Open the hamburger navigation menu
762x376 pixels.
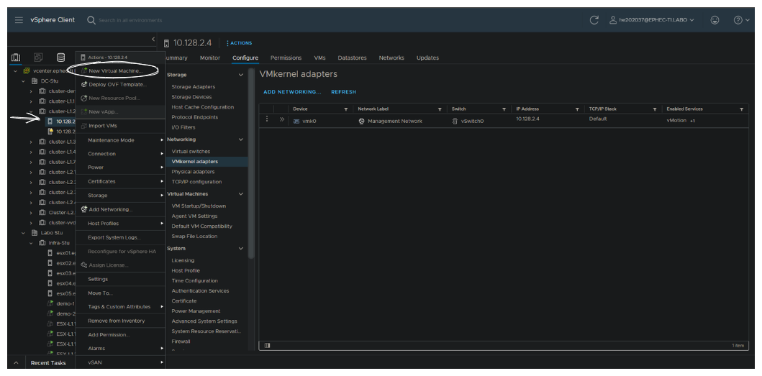click(19, 20)
